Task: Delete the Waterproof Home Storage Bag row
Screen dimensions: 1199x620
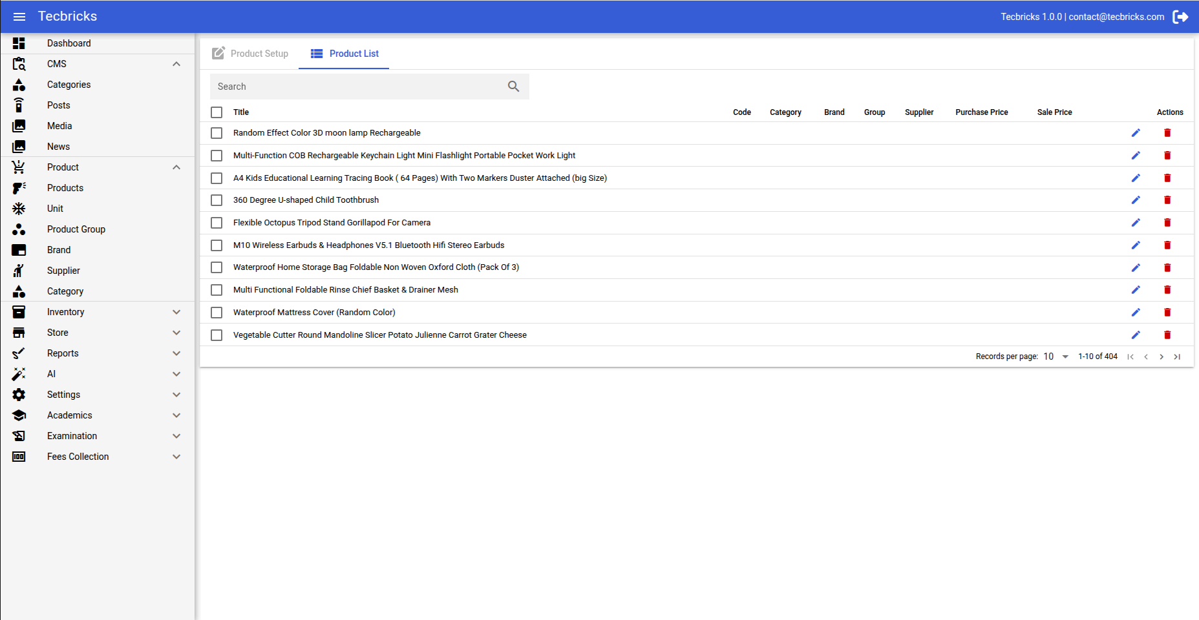Action: click(x=1167, y=267)
